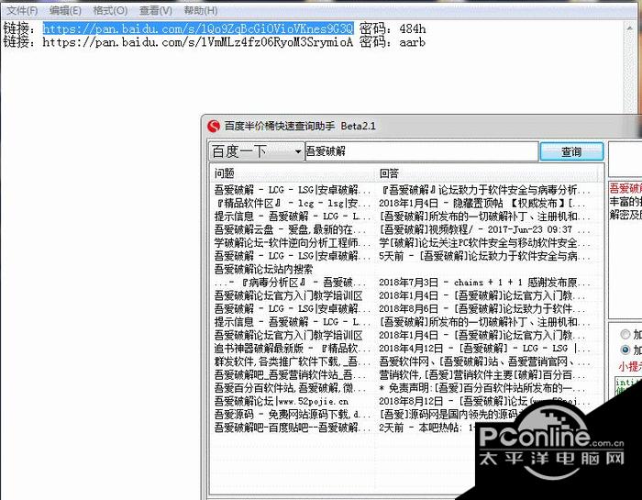
Task: Select the filled lower radio button on the right
Action: pyautogui.click(x=625, y=350)
